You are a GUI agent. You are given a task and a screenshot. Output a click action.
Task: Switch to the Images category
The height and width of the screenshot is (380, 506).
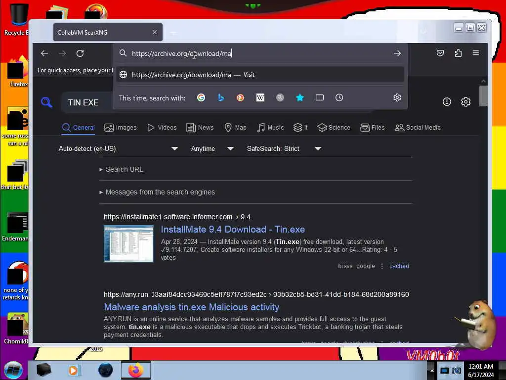point(121,128)
